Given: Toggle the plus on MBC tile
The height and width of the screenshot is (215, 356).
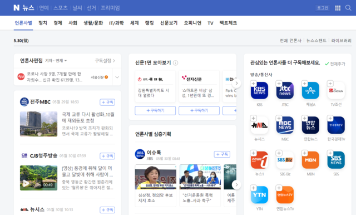Looking at the screenshot, I should tap(279, 118).
